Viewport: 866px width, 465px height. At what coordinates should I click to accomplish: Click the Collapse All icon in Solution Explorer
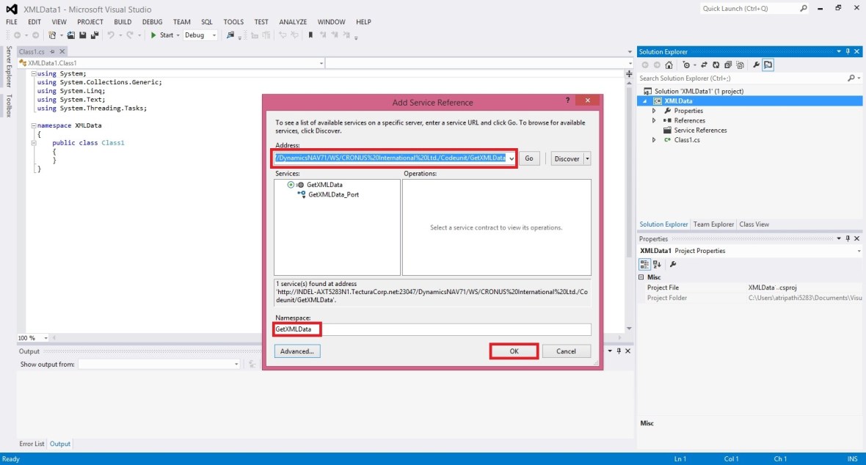point(727,65)
